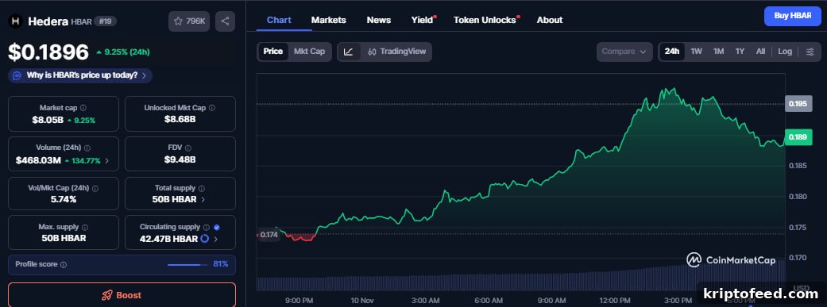
Task: Click the #19 rank badge
Action: click(106, 21)
